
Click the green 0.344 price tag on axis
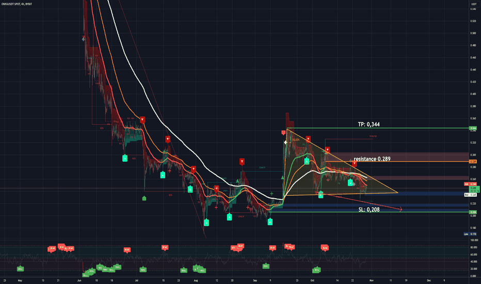click(473, 128)
